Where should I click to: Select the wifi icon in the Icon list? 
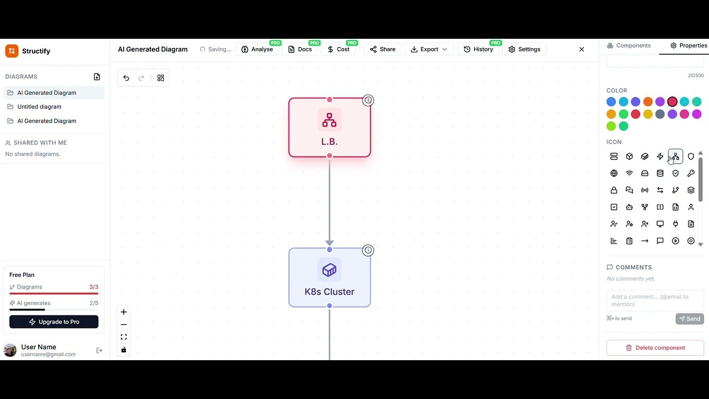coord(629,173)
